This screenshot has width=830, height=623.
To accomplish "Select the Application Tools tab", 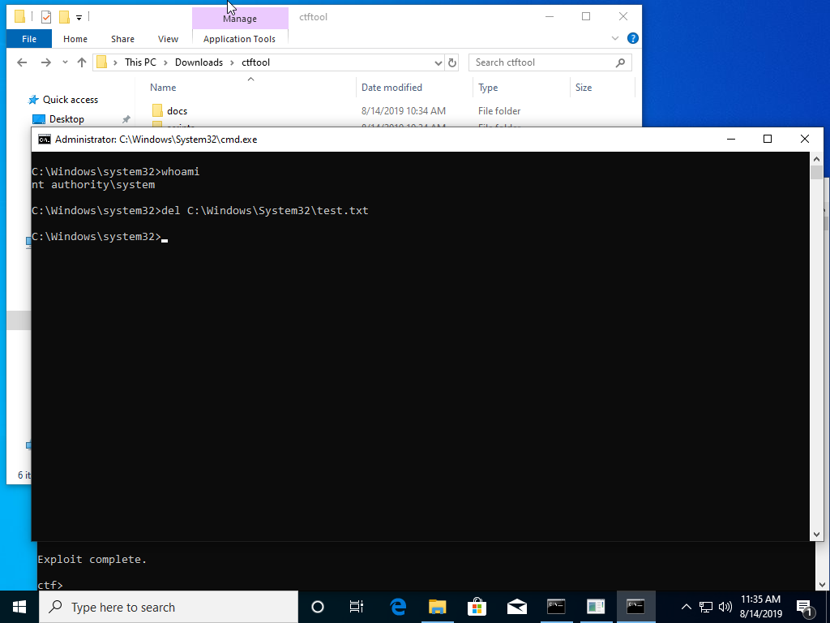I will (239, 39).
